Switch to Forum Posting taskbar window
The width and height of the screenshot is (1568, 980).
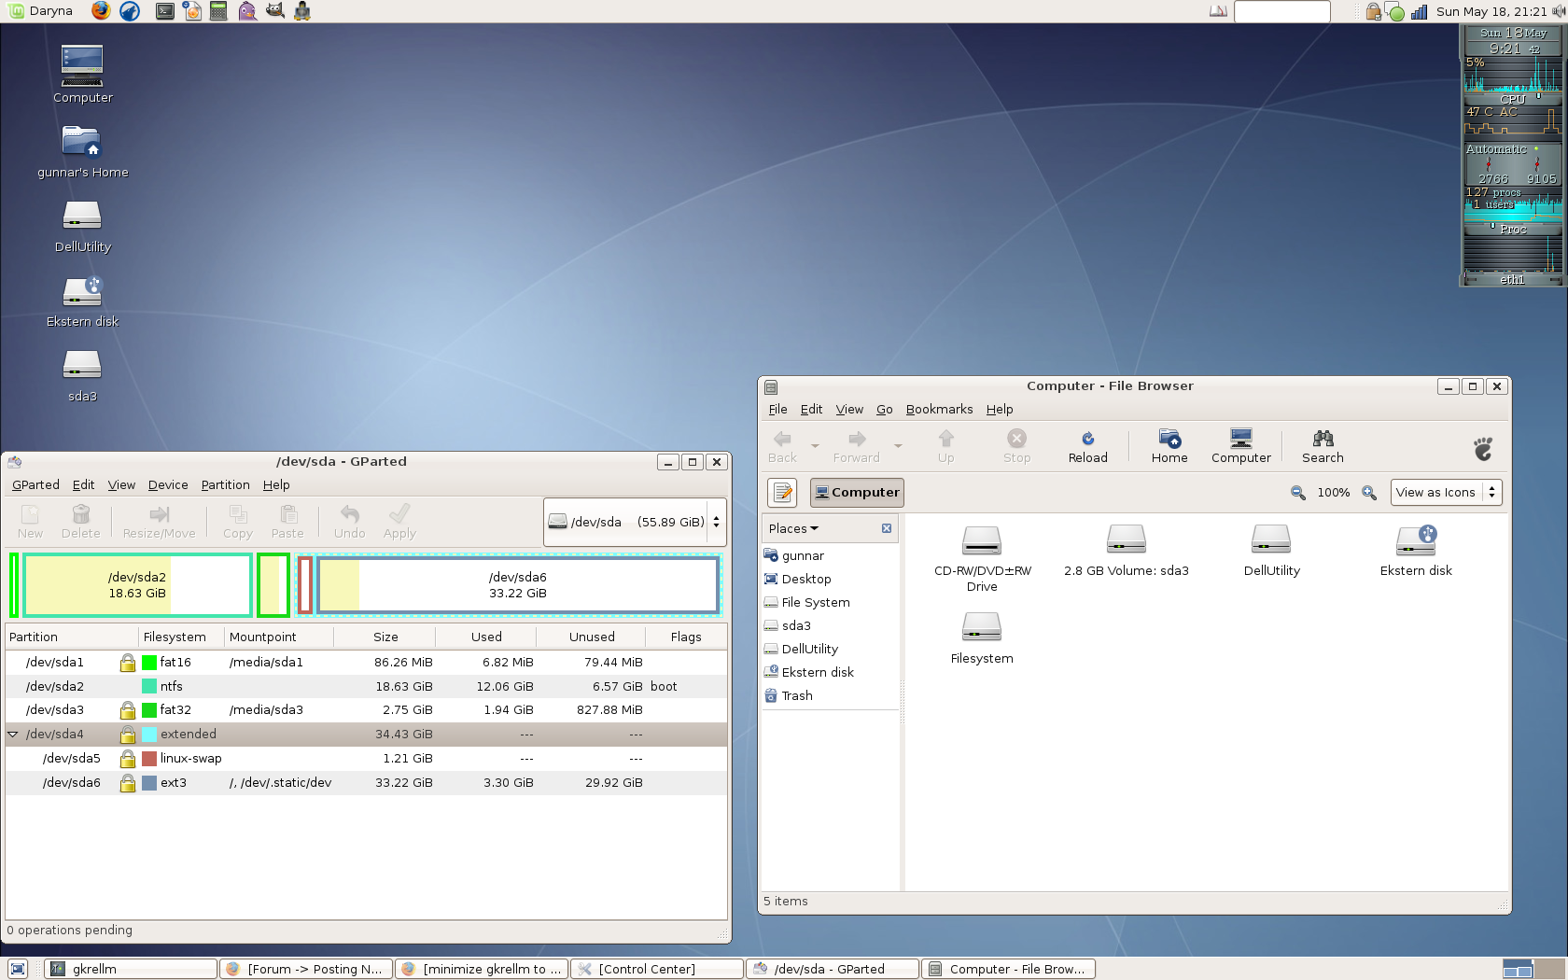306,969
